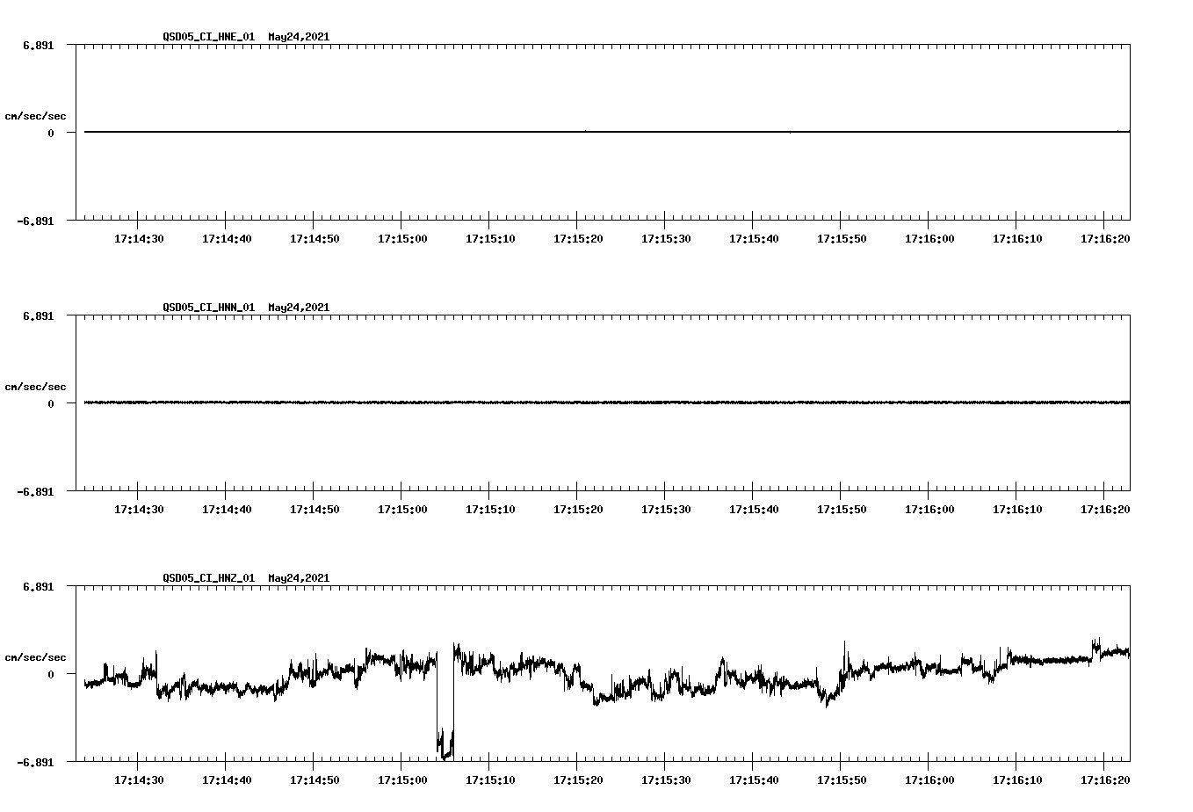Click the 17:15:20 time label under the top plot

(x=577, y=237)
